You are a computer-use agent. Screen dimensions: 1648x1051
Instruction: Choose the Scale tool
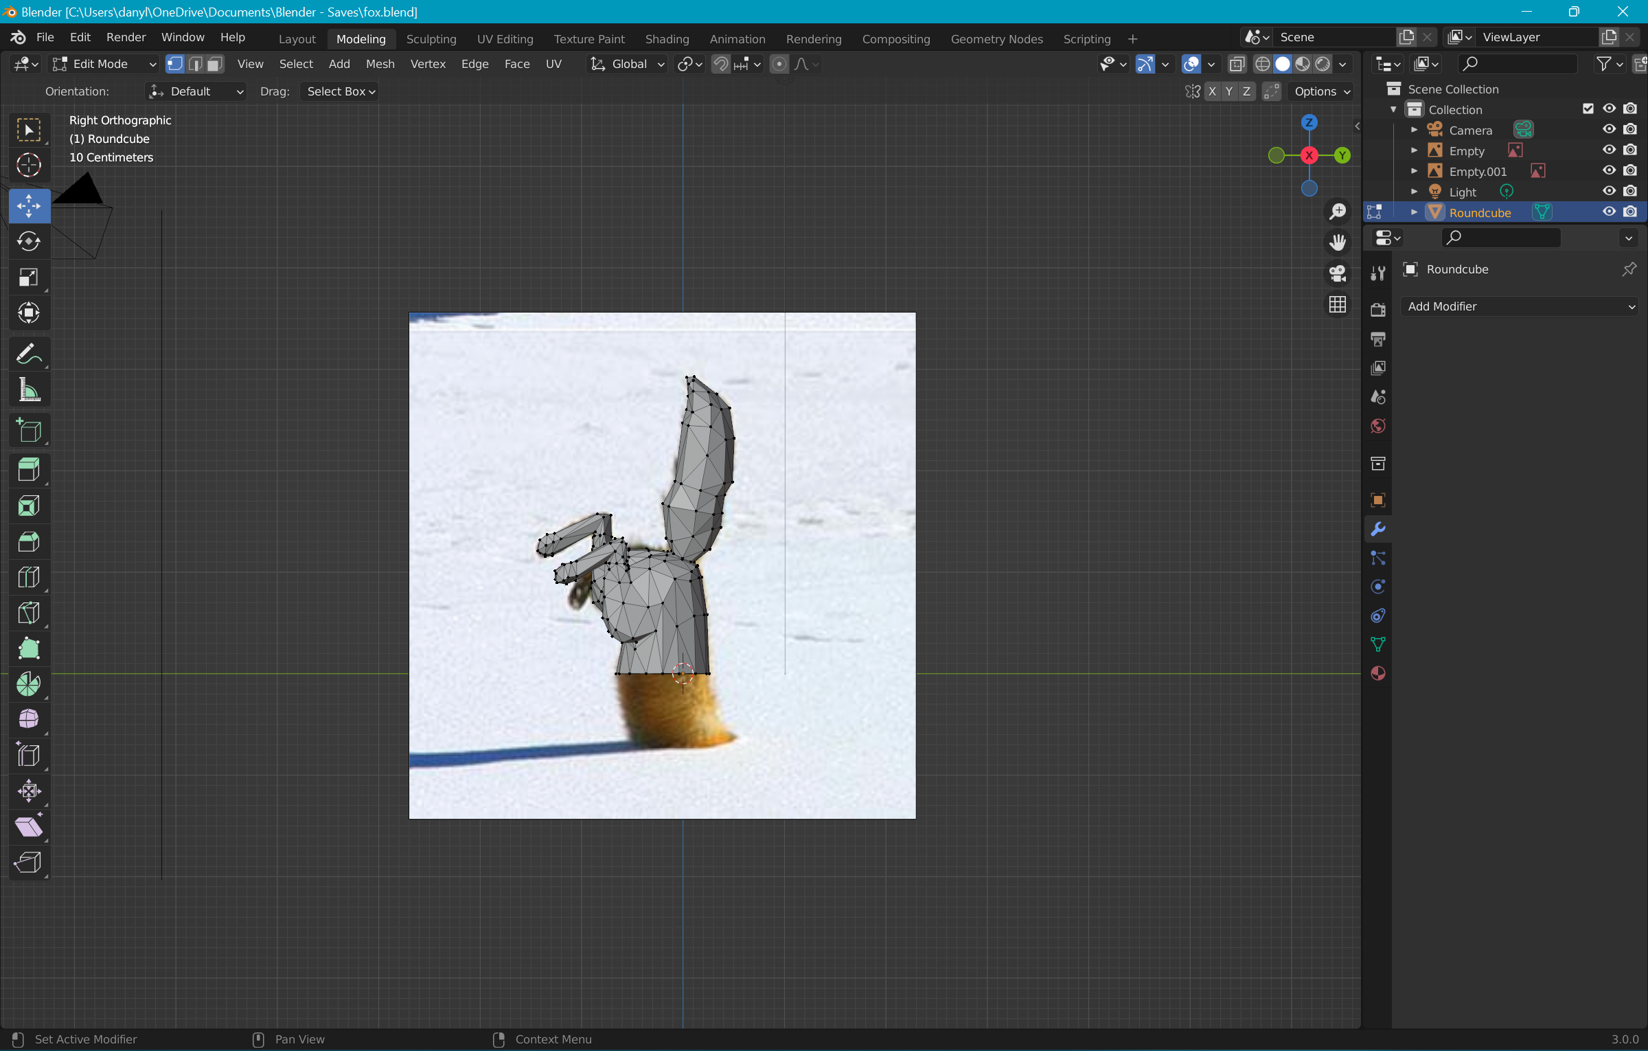pos(29,277)
